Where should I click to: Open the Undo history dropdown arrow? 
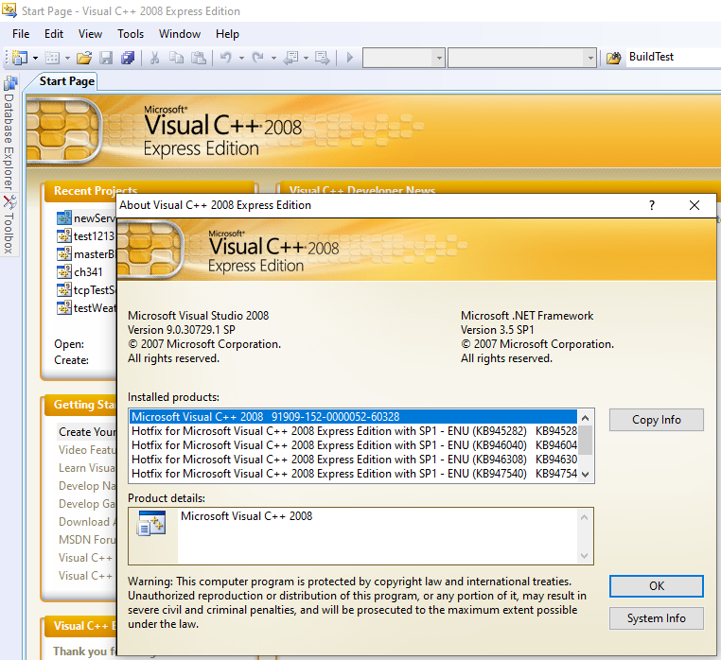(241, 58)
